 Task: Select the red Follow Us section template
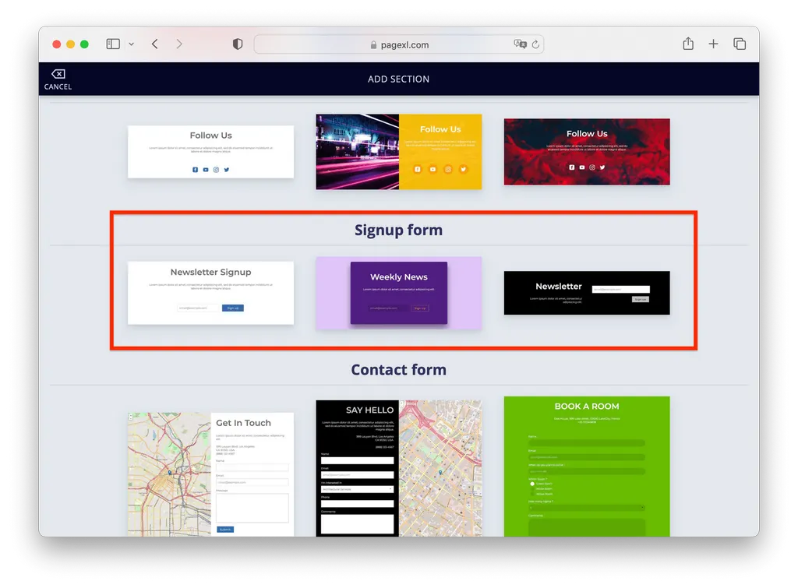[x=587, y=152]
